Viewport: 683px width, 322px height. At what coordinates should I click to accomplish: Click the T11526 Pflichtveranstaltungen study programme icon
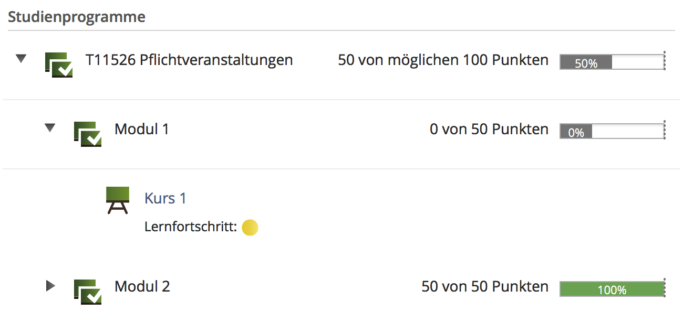click(x=58, y=64)
